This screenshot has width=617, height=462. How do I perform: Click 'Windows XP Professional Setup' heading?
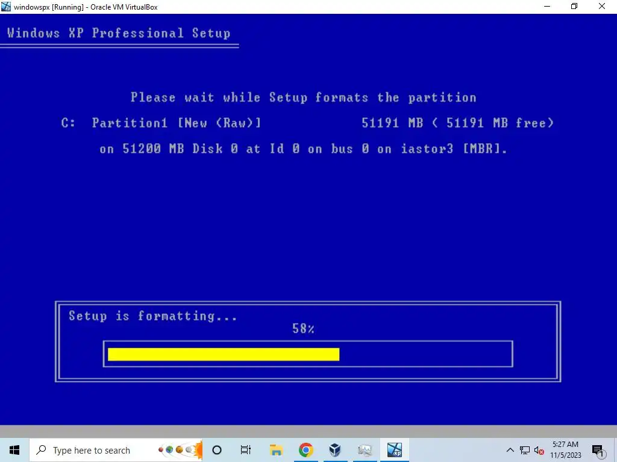point(119,33)
